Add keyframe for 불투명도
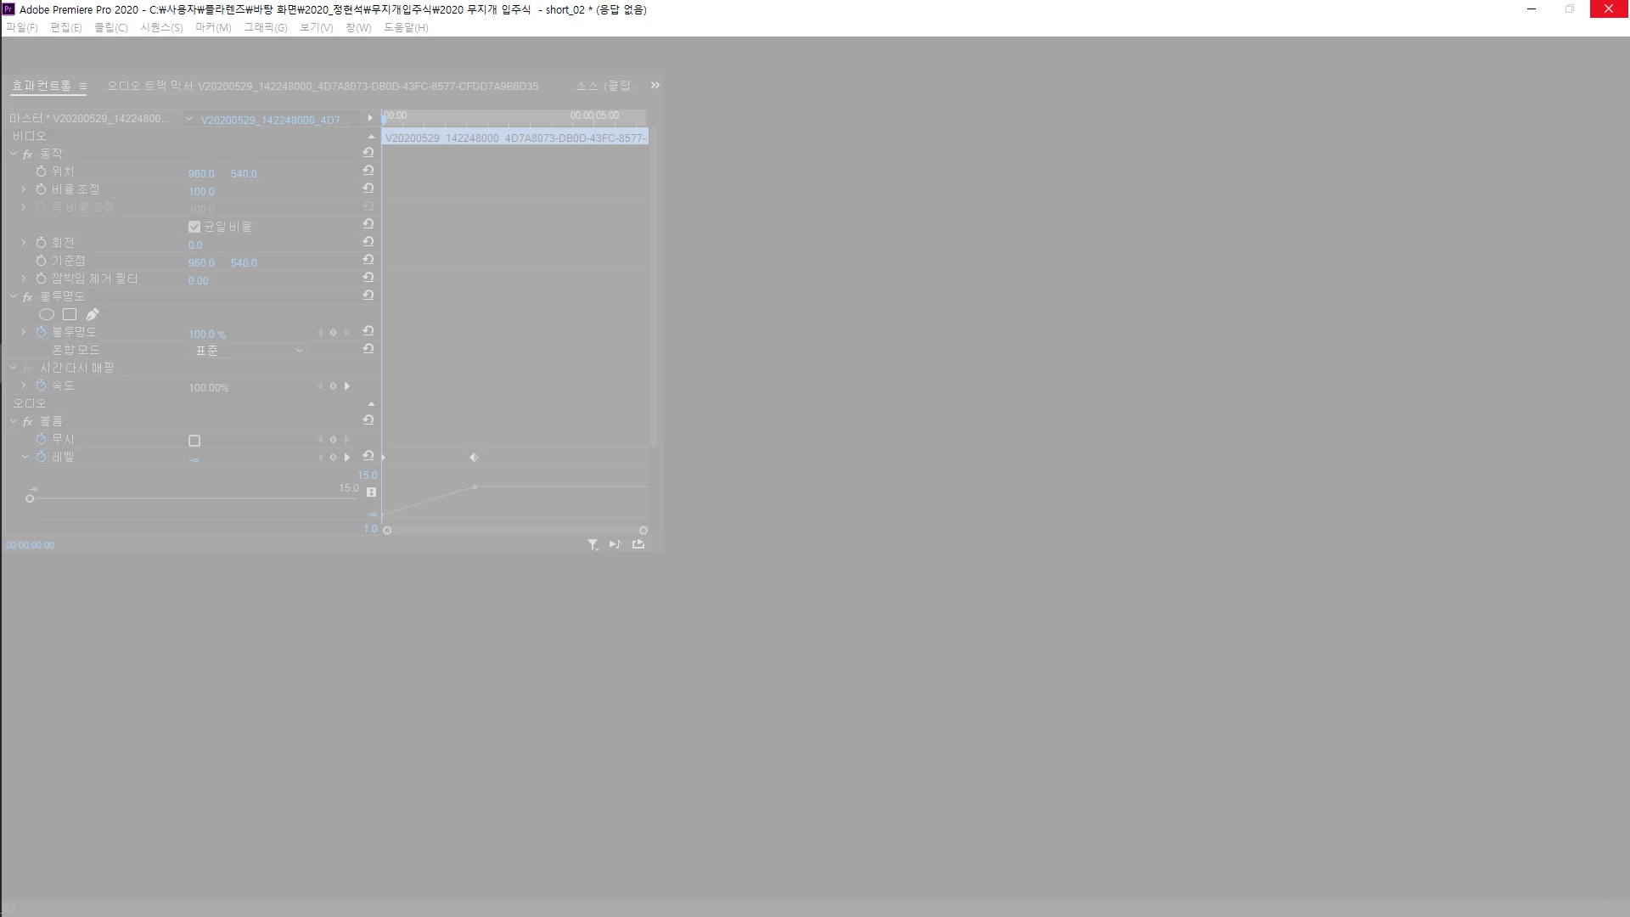The height and width of the screenshot is (917, 1630). (x=333, y=333)
